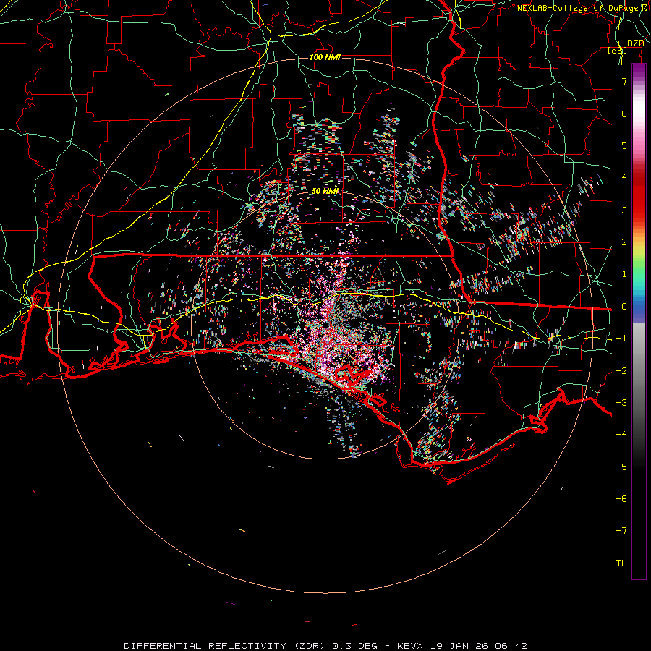Click the "2" tick label on the scale
Image resolution: width=651 pixels, height=651 pixels.
pos(624,242)
